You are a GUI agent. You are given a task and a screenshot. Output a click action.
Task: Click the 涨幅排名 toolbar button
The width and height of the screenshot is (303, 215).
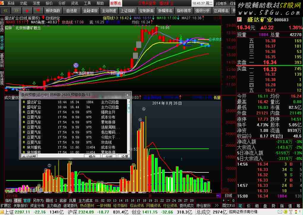[x=165, y=11]
